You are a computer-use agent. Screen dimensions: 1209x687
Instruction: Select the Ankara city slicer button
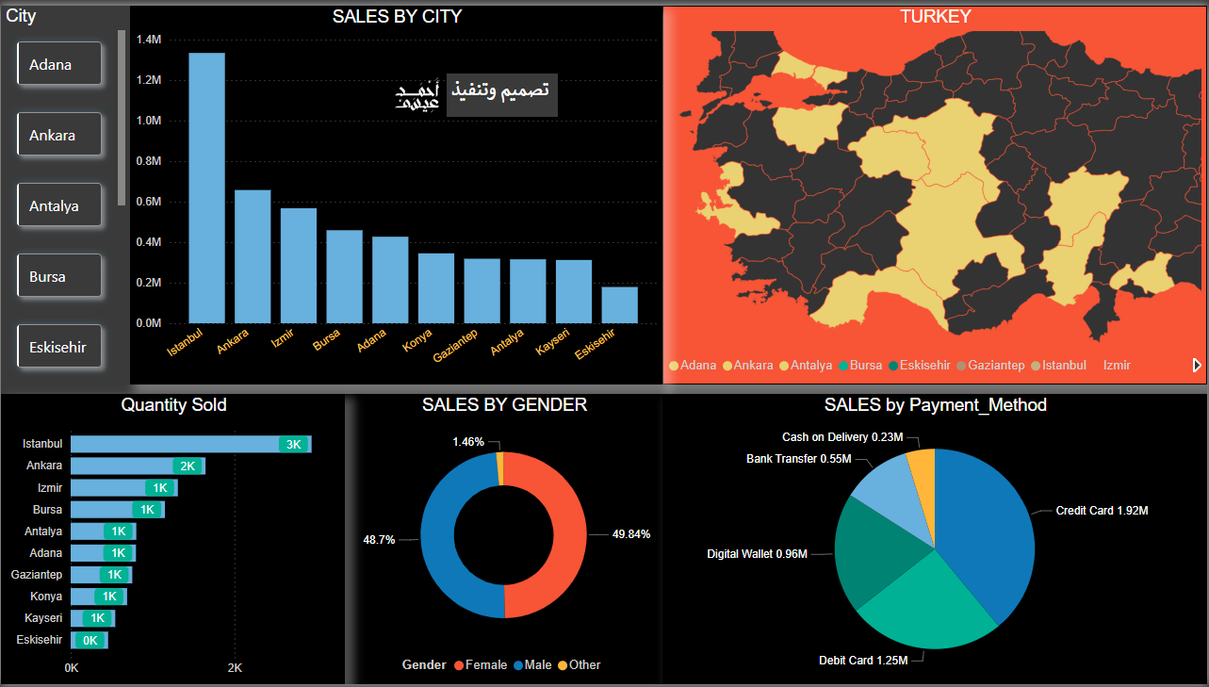pos(58,135)
